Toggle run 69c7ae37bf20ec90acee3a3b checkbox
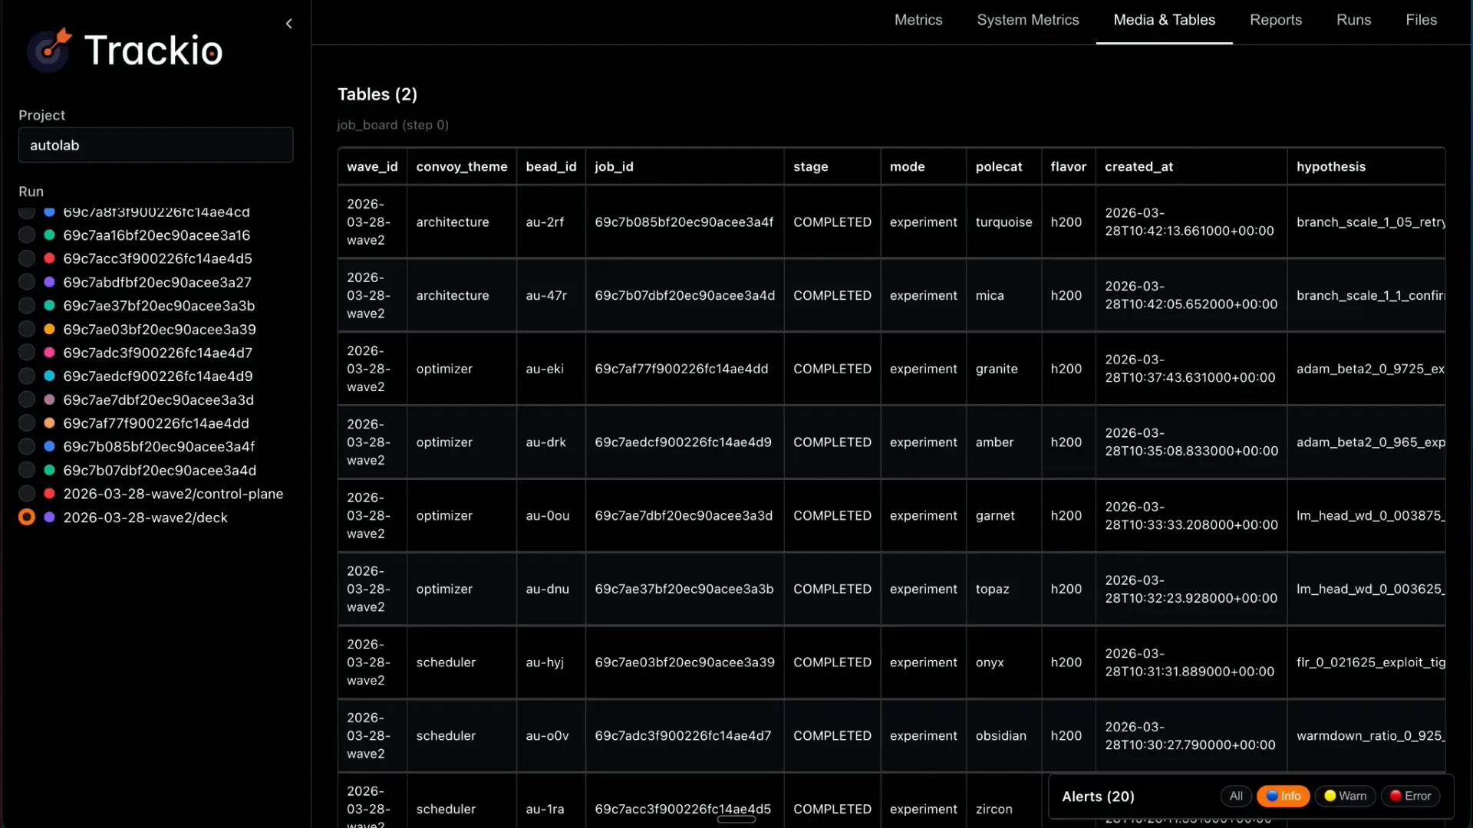1473x828 pixels. 27,306
